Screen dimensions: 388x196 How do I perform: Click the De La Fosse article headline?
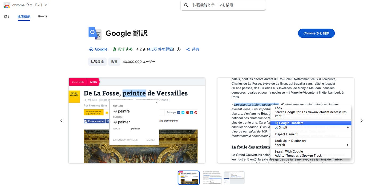tap(136, 93)
